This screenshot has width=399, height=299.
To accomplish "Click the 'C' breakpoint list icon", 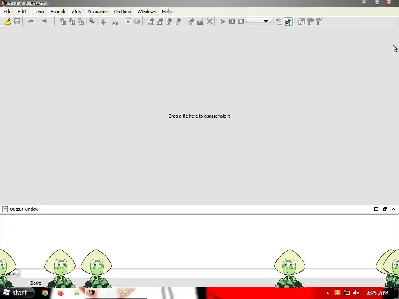I will point(279,22).
